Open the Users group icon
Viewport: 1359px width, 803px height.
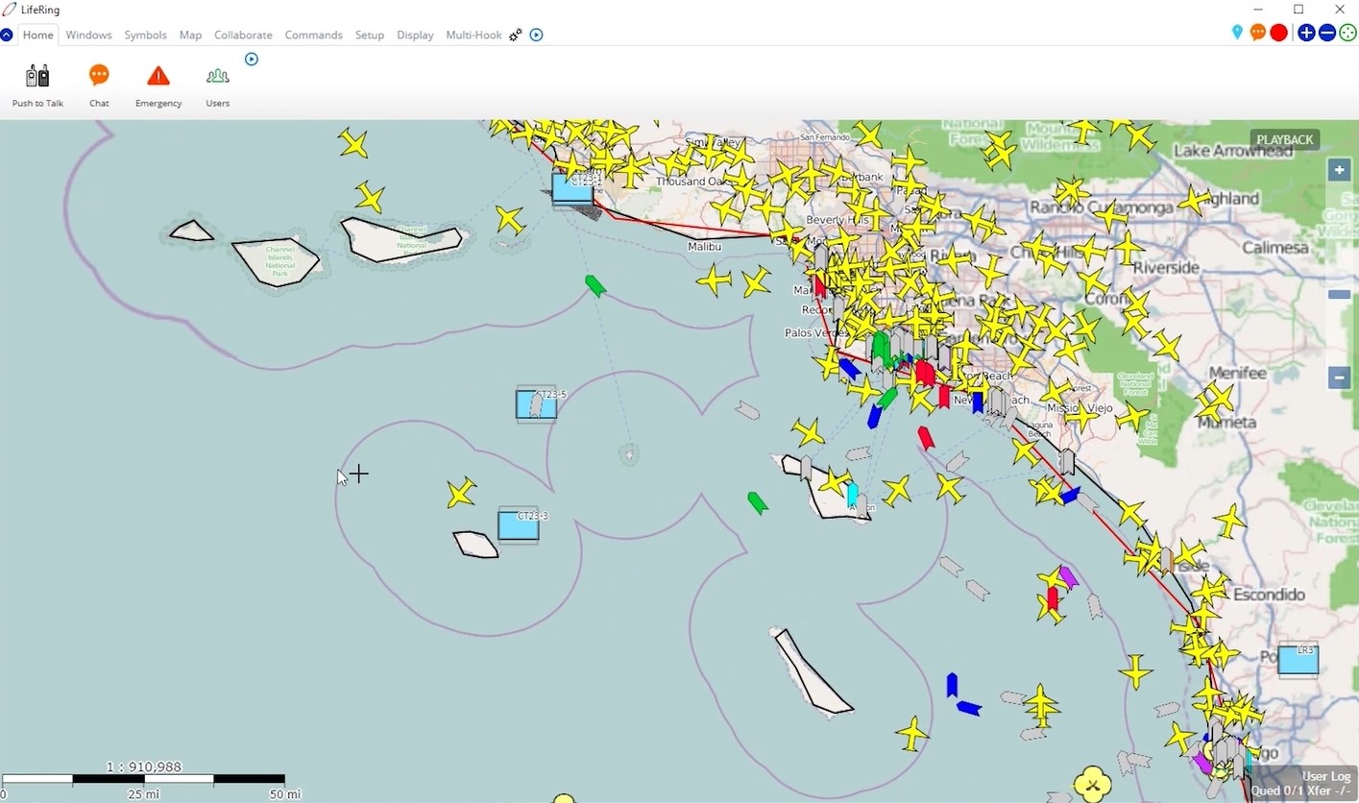point(218,76)
